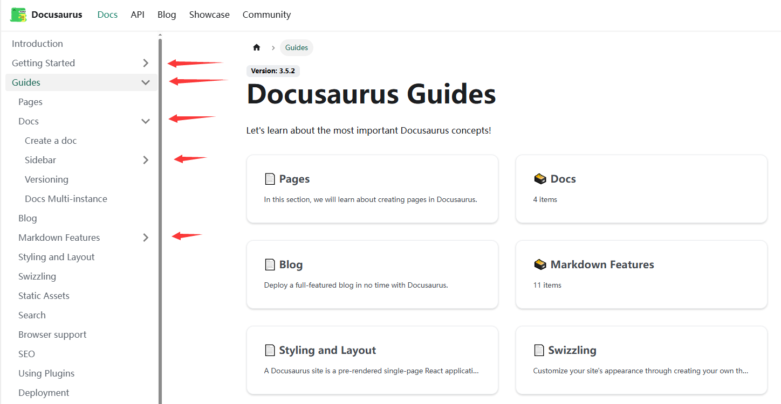This screenshot has width=781, height=404.
Task: Click the Pages card description about creating pages
Action: click(x=371, y=199)
